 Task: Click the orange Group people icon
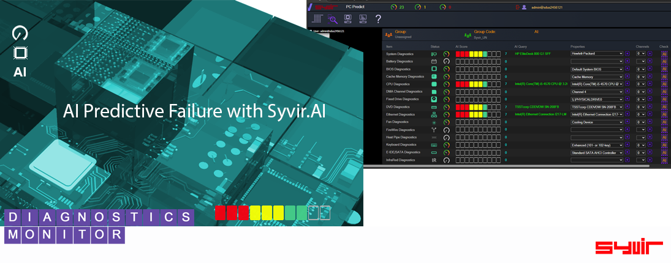[389, 35]
